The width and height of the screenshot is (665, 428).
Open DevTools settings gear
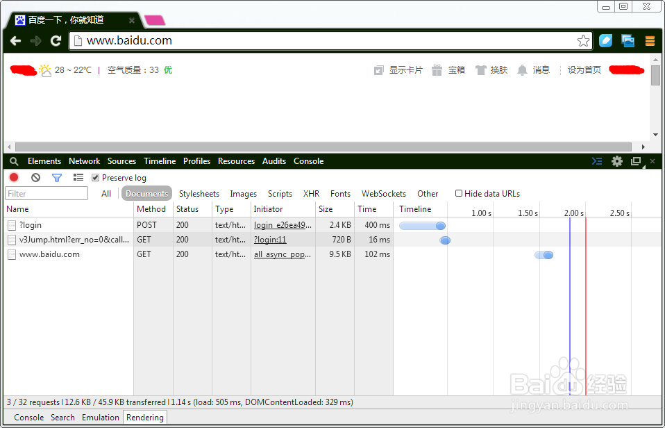617,161
